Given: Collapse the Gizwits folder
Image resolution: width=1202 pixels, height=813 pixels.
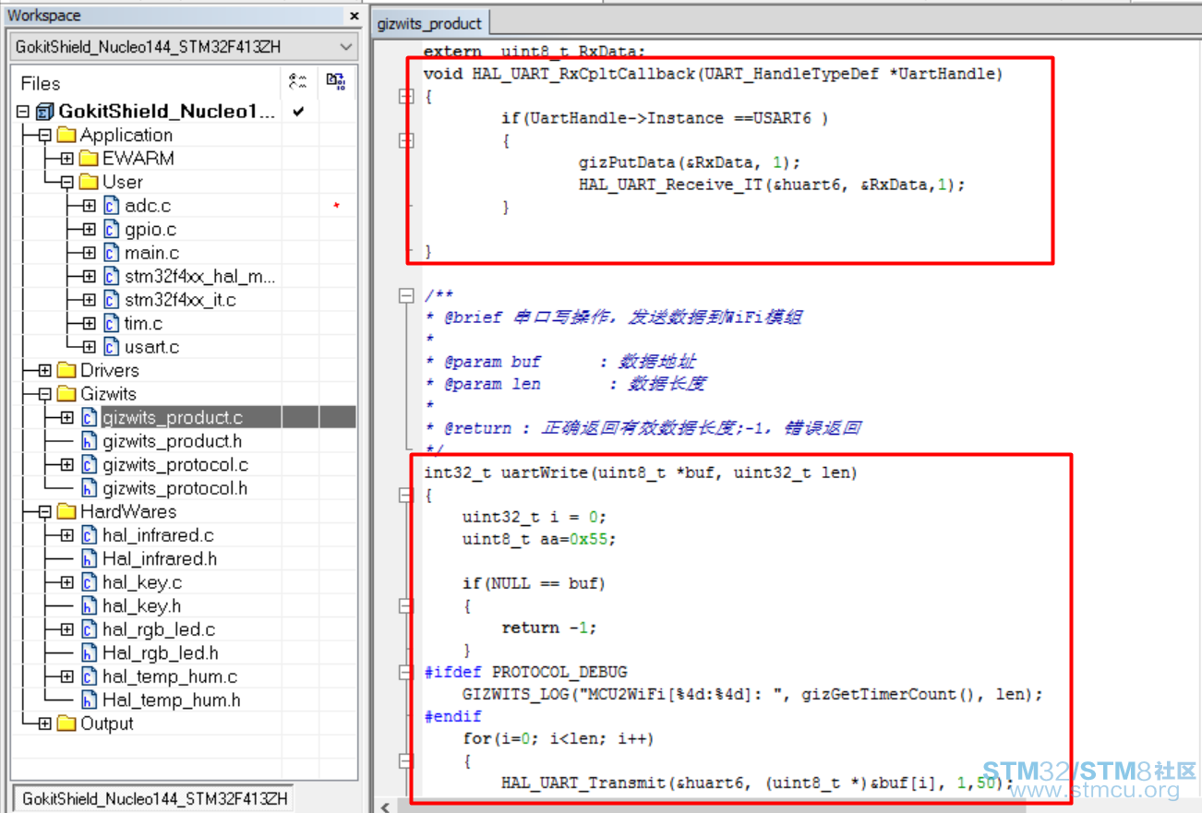Looking at the screenshot, I should (44, 394).
